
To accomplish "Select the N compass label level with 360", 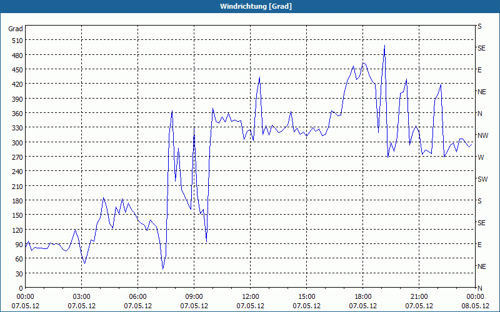I will (479, 114).
